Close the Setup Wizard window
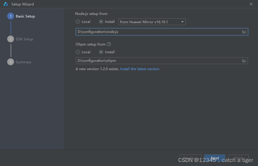Screen dimensions: 258x166 tap(251, 4)
